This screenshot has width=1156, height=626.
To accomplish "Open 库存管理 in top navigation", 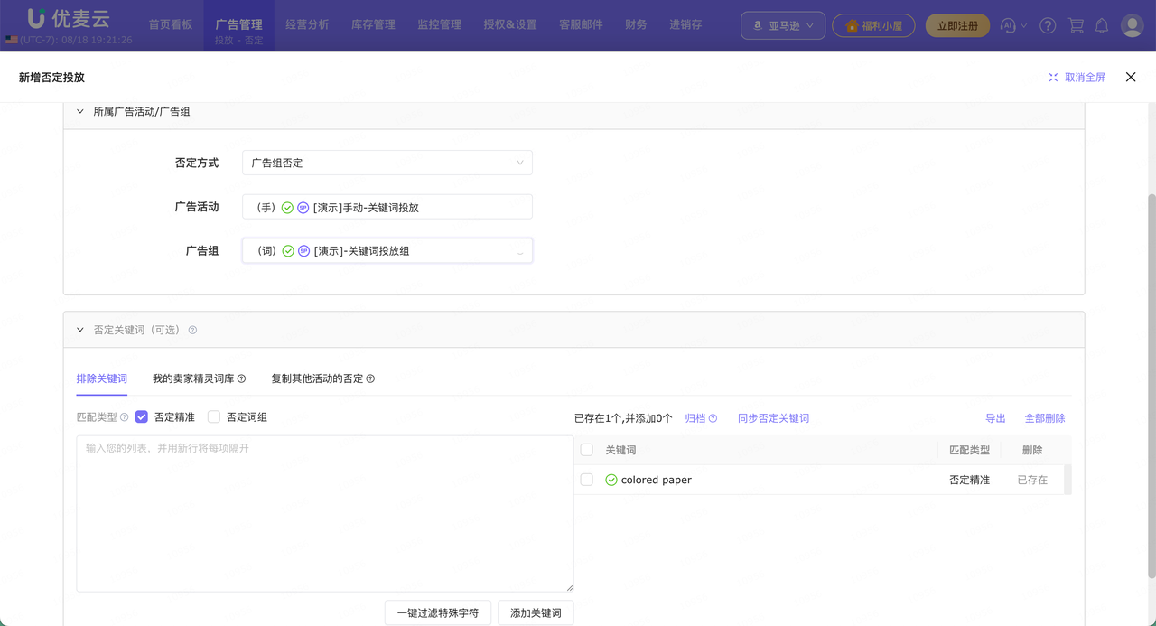I will 374,24.
